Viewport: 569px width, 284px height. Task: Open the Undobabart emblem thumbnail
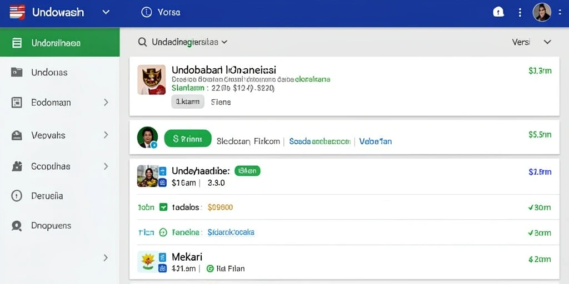tap(151, 80)
